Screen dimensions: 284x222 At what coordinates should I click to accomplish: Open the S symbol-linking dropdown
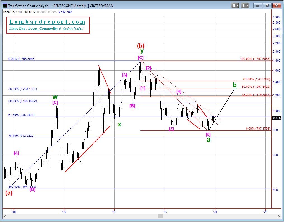point(235,6)
